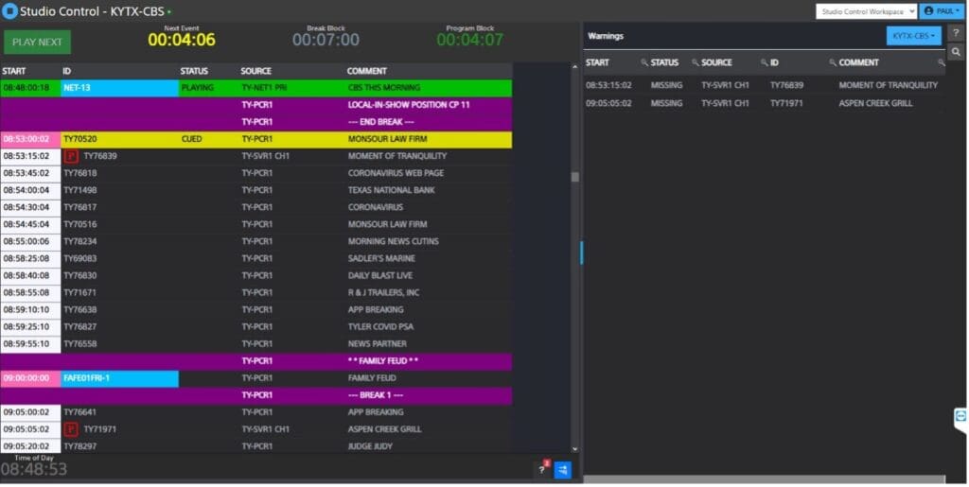Click search icon beside STATUS column in Warnings
This screenshot has width=969, height=487.
click(644, 62)
